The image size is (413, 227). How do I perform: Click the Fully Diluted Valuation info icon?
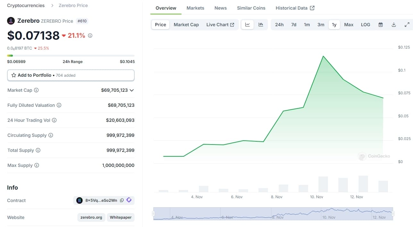[59, 105]
